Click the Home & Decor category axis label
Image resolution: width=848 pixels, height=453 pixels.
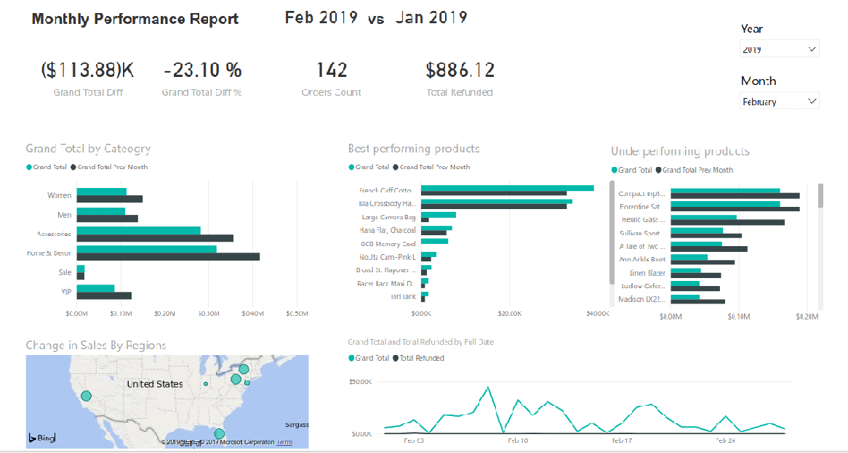[49, 253]
